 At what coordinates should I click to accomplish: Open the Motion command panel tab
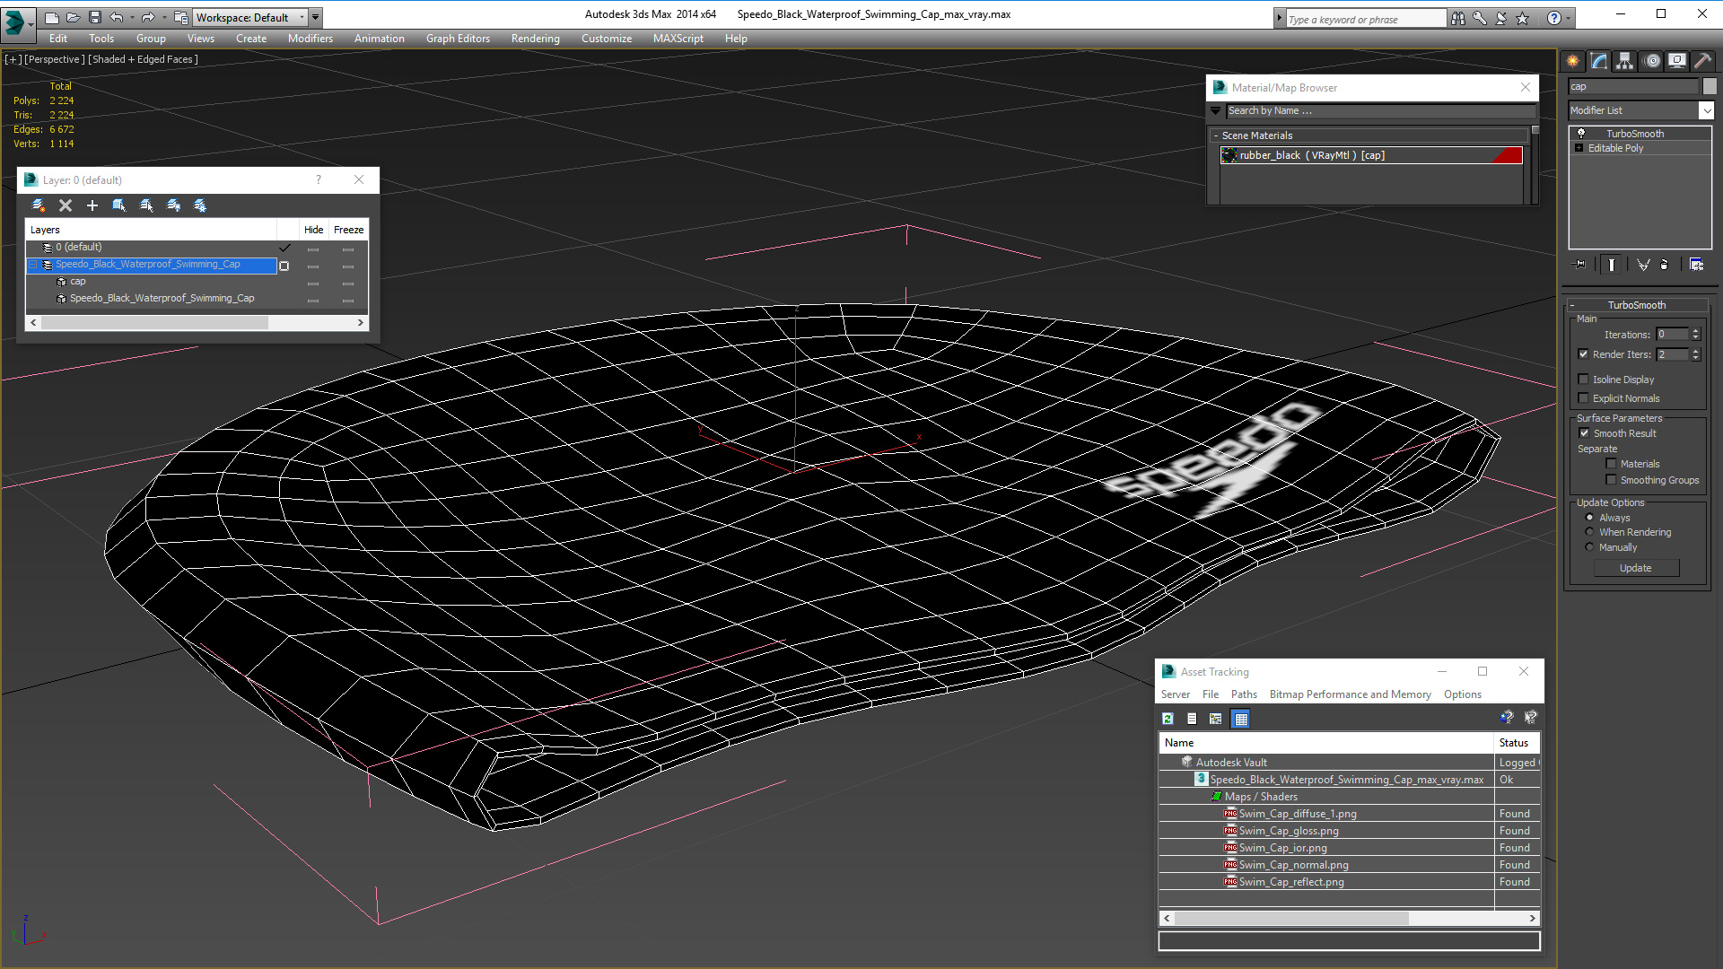point(1651,61)
